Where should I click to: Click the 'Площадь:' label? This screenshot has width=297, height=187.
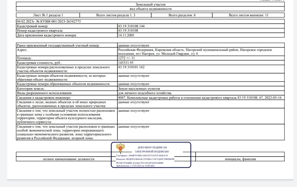click(24, 58)
